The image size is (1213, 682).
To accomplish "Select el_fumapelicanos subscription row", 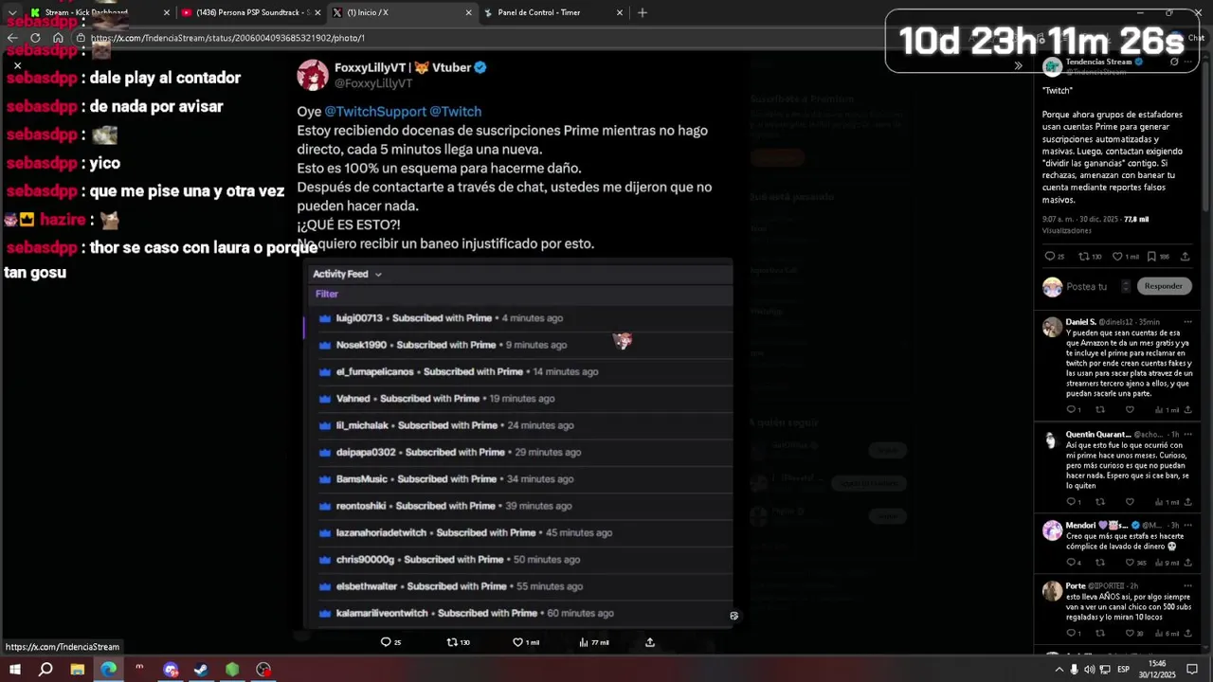I will [x=518, y=371].
